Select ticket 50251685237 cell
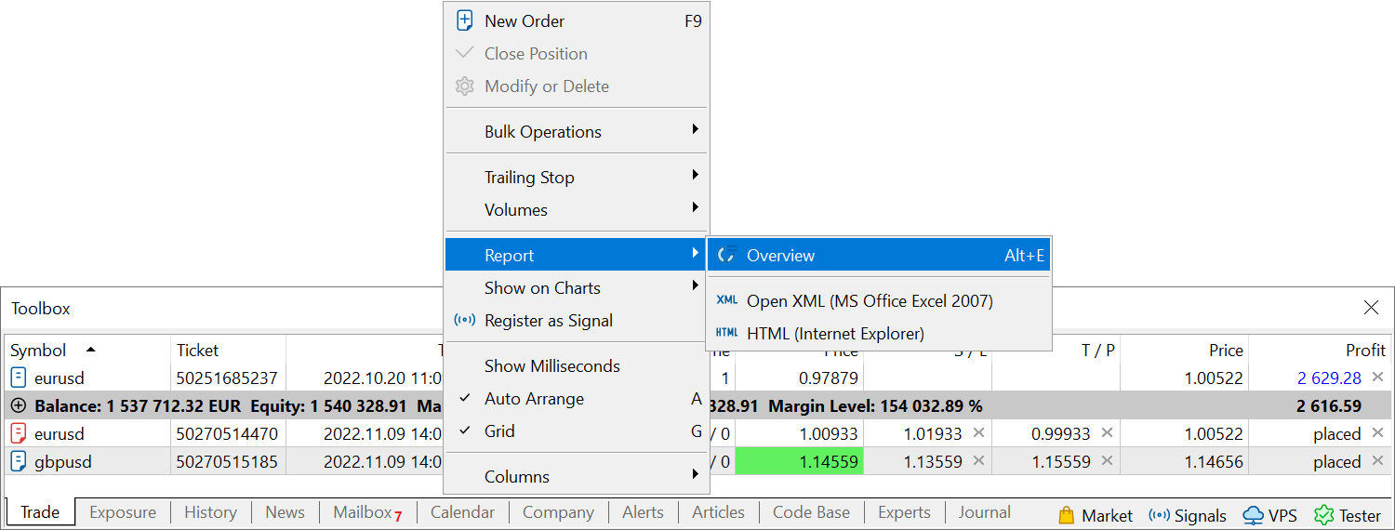 [x=228, y=378]
